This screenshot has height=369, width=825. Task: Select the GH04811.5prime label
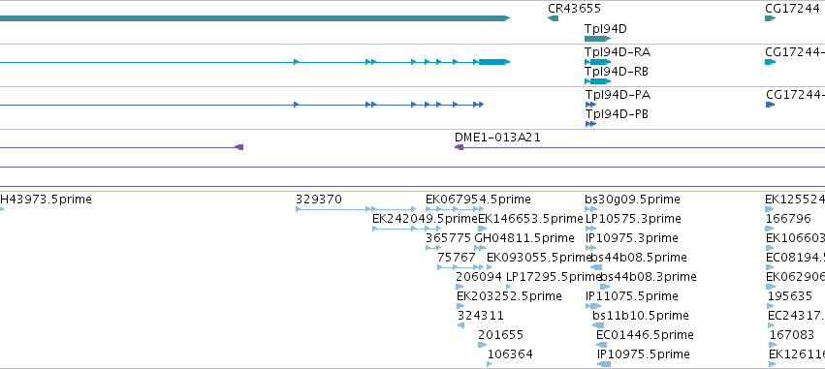pyautogui.click(x=524, y=238)
